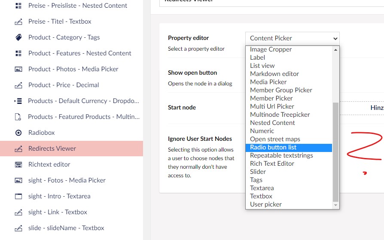Click the document icon beside Products - Featured Products
The width and height of the screenshot is (384, 240).
coord(18,117)
